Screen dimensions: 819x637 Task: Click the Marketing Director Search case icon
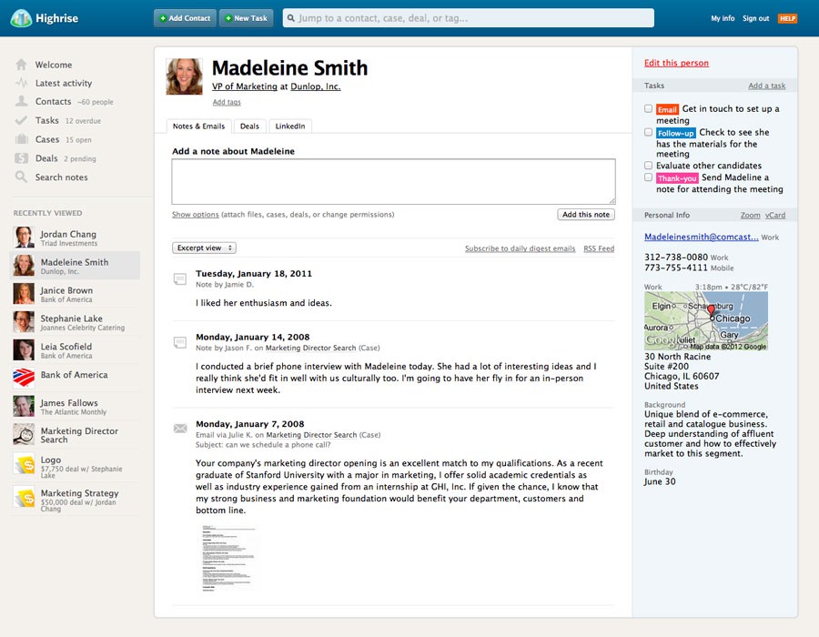pos(24,434)
